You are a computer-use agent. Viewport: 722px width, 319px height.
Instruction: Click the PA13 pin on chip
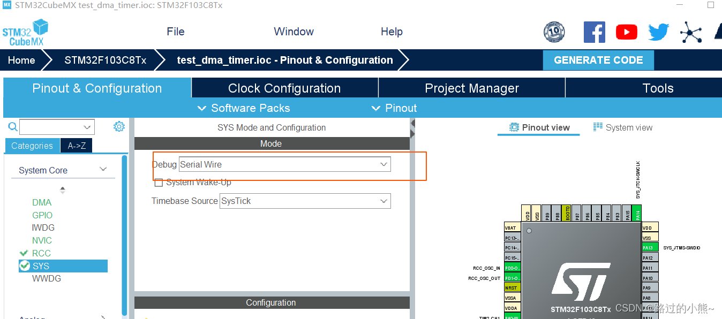click(x=650, y=248)
